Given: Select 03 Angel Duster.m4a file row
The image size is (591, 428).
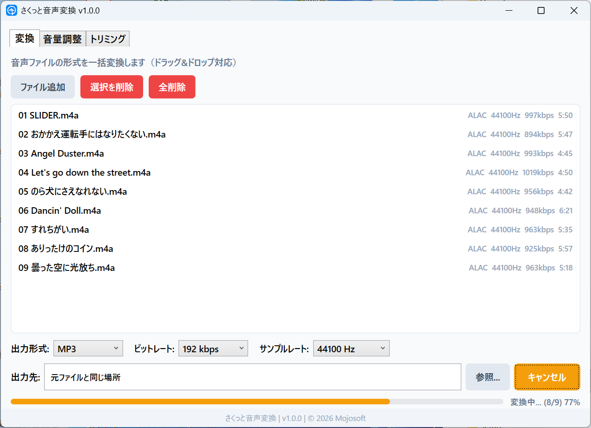Looking at the screenshot, I should click(61, 153).
